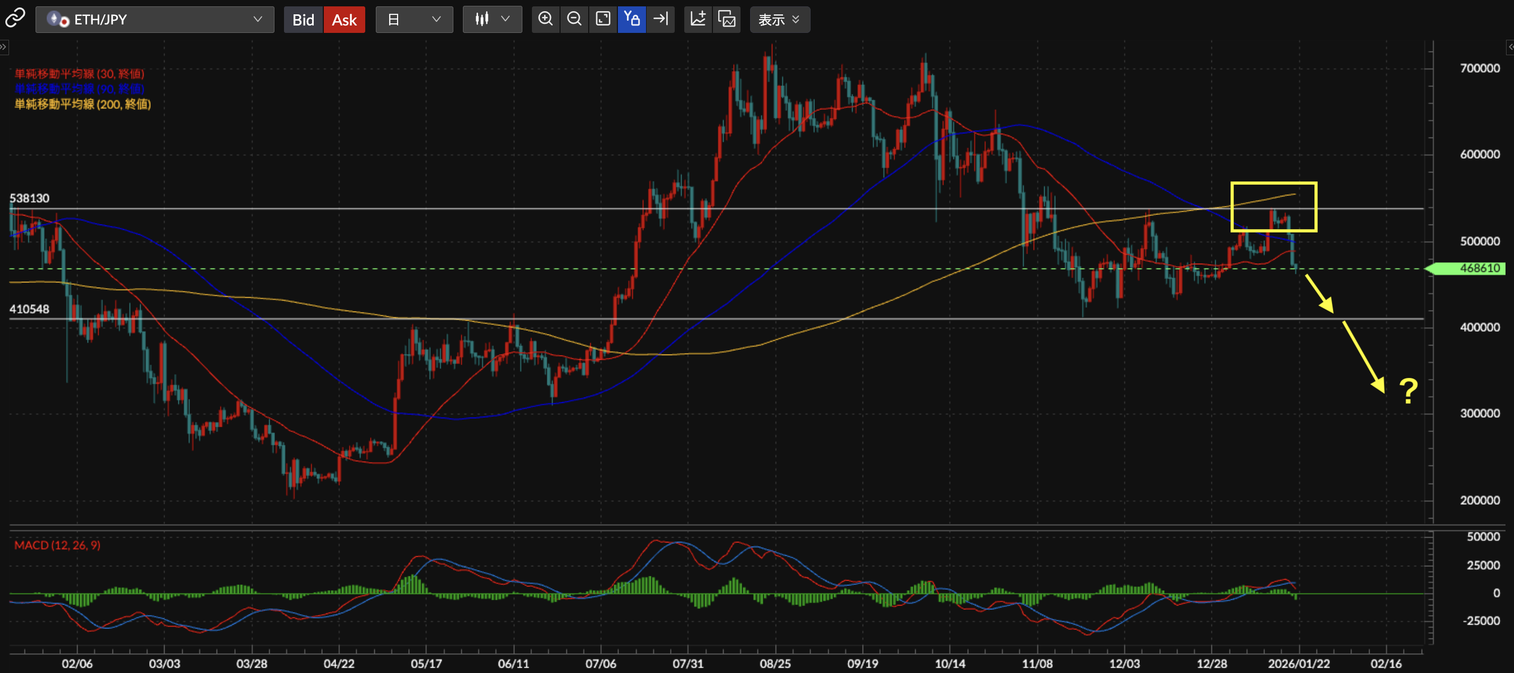Image resolution: width=1514 pixels, height=673 pixels.
Task: Open the 日 timeframe dropdown
Action: pos(414,20)
